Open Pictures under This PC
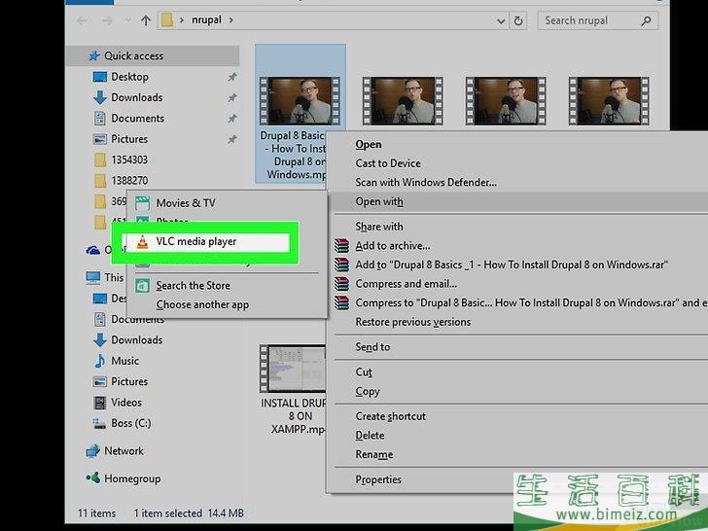Screen dimensions: 708x531 [129, 381]
